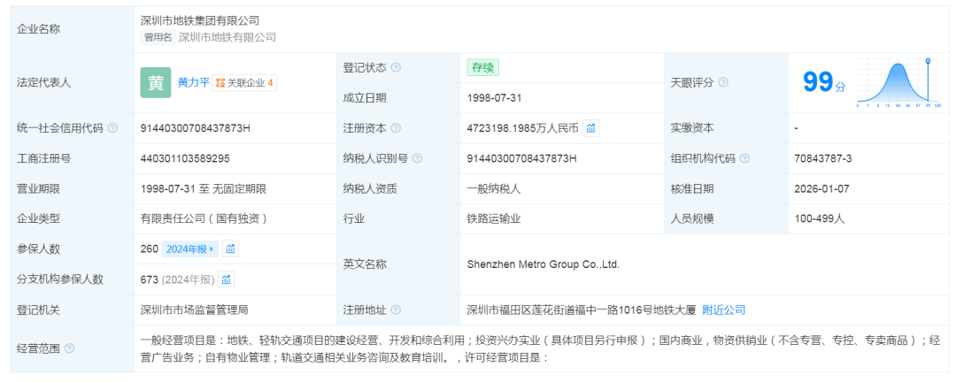Image resolution: width=956 pixels, height=382 pixels.
Task: Open chart icon next to 2024年报 button
Action: click(230, 249)
